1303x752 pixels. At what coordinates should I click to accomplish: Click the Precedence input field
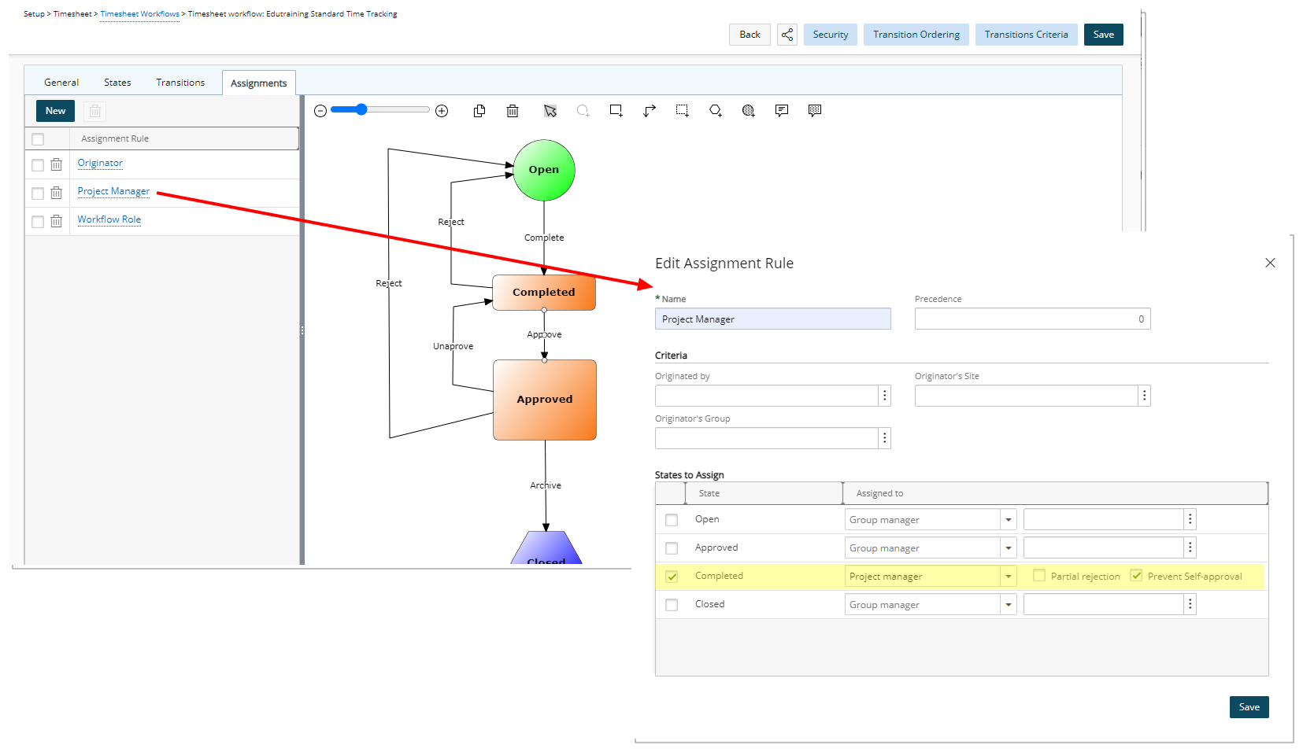(x=1033, y=319)
